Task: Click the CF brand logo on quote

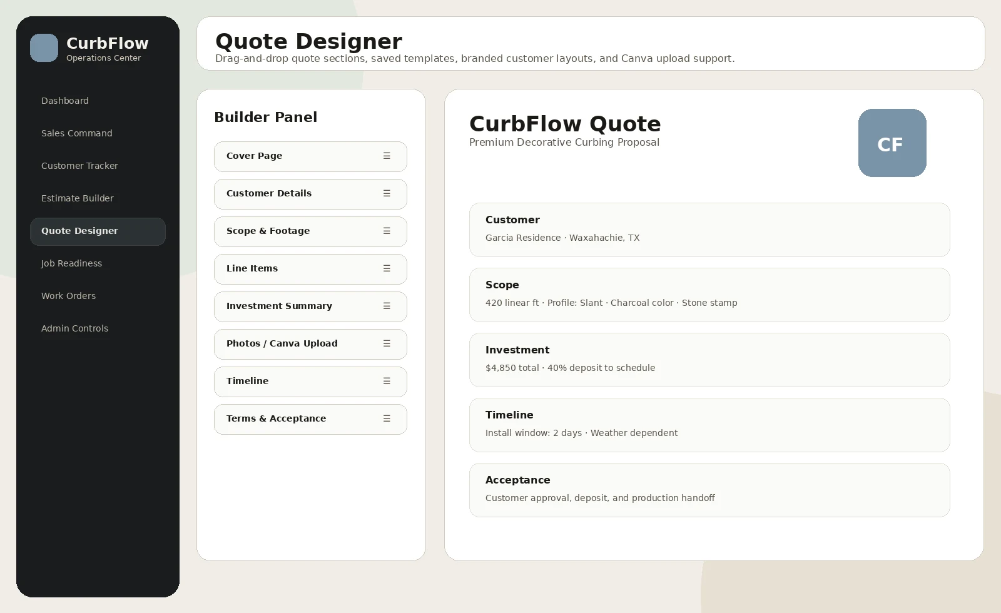Action: (x=892, y=143)
